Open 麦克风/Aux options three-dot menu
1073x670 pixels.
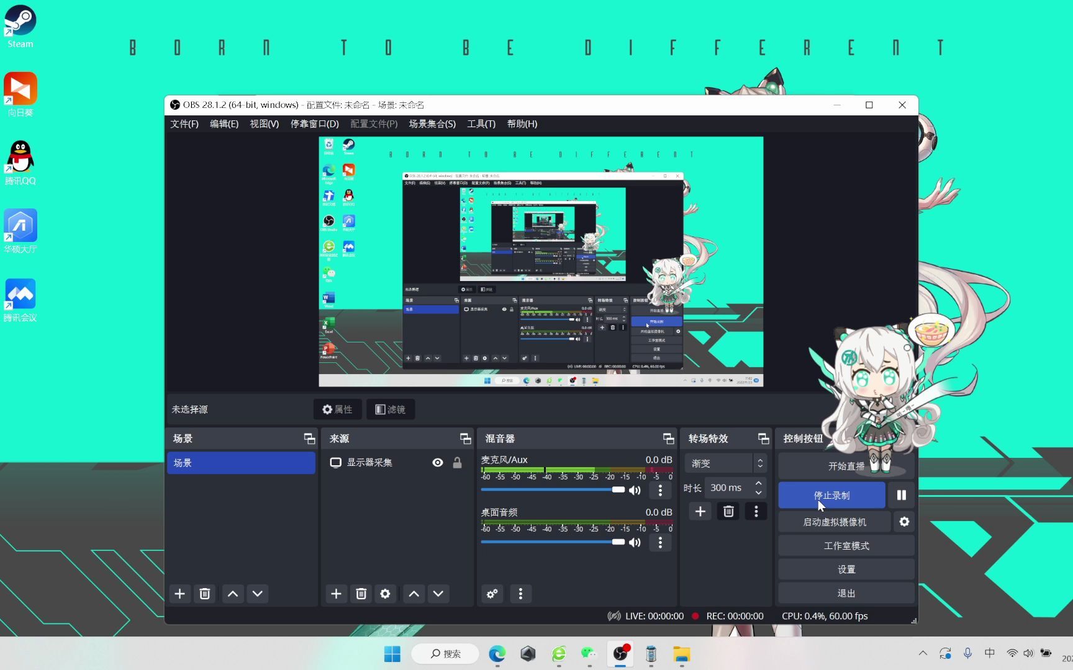(660, 490)
